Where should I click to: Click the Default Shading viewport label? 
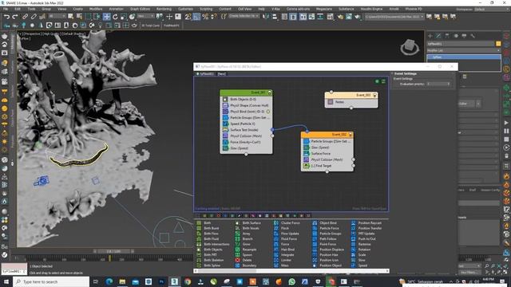[x=73, y=33]
